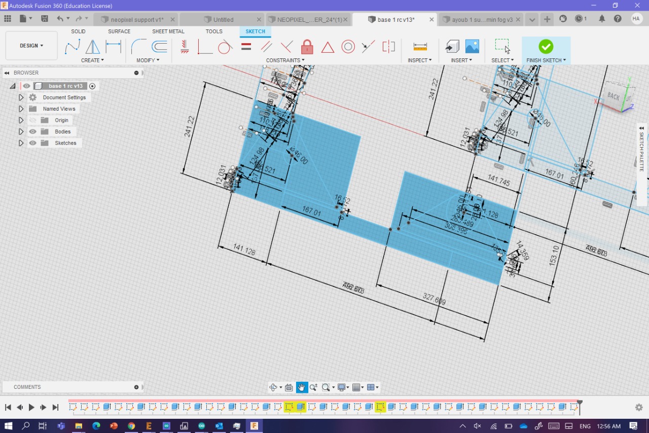Screen dimensions: 649x433
Task: Play the timeline
Action: pos(31,407)
